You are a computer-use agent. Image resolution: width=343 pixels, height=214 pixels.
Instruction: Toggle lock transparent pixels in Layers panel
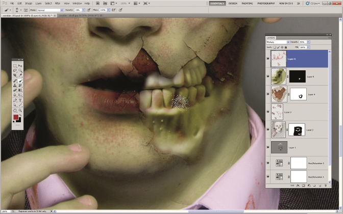pyautogui.click(x=275, y=47)
